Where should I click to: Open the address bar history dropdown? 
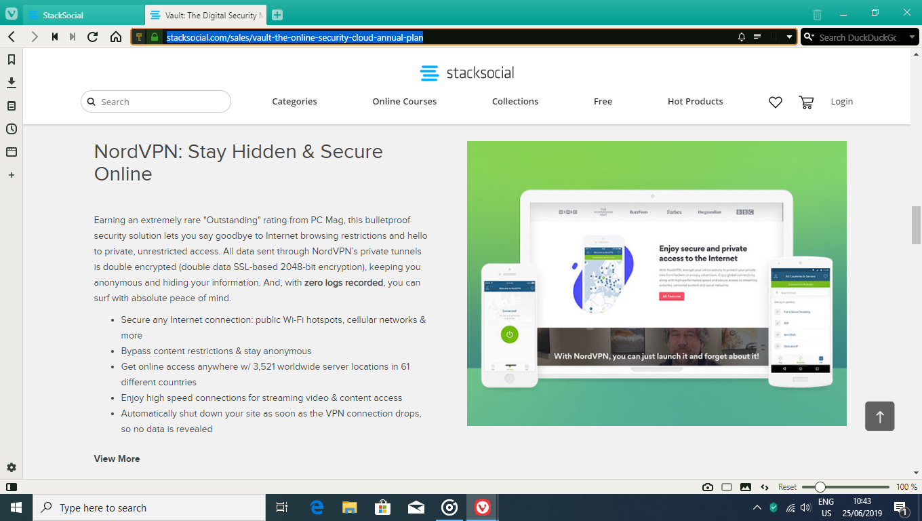tap(789, 37)
